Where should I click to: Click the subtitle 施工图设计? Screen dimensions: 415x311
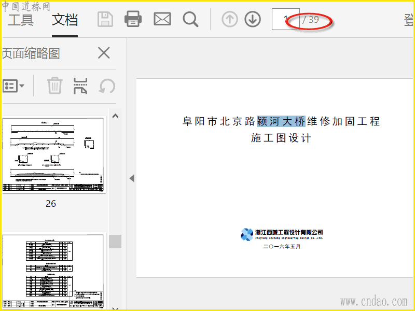point(281,138)
